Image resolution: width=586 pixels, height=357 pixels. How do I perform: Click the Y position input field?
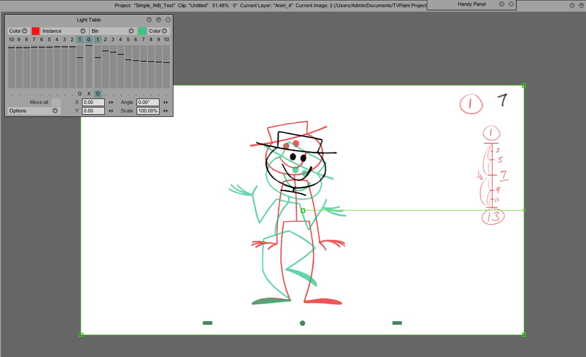tap(93, 111)
